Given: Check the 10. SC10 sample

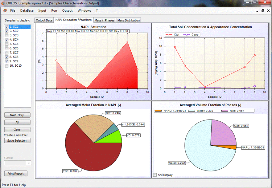Looking at the screenshot, I should (7, 65).
